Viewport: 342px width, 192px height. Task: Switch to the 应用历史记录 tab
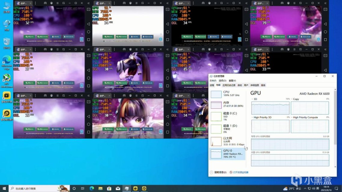point(229,85)
